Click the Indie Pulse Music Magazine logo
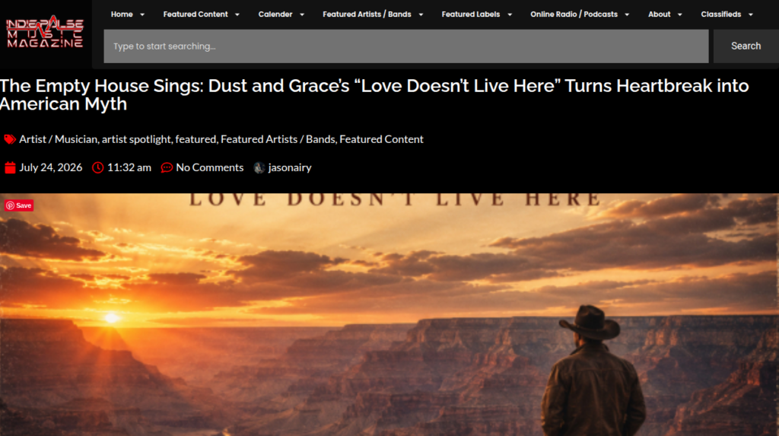Screen dimensions: 779x436 click(x=45, y=32)
